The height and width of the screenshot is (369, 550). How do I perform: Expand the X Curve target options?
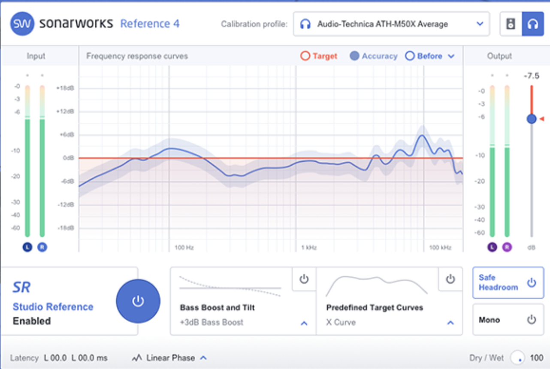pyautogui.click(x=450, y=323)
